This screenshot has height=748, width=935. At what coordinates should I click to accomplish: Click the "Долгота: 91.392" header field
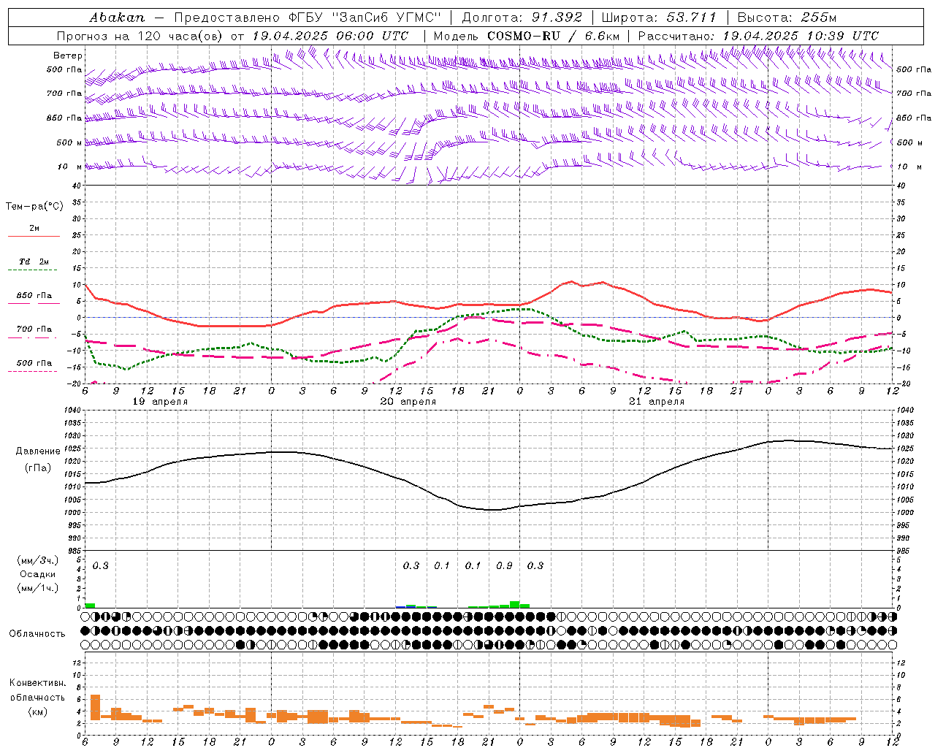coord(522,18)
